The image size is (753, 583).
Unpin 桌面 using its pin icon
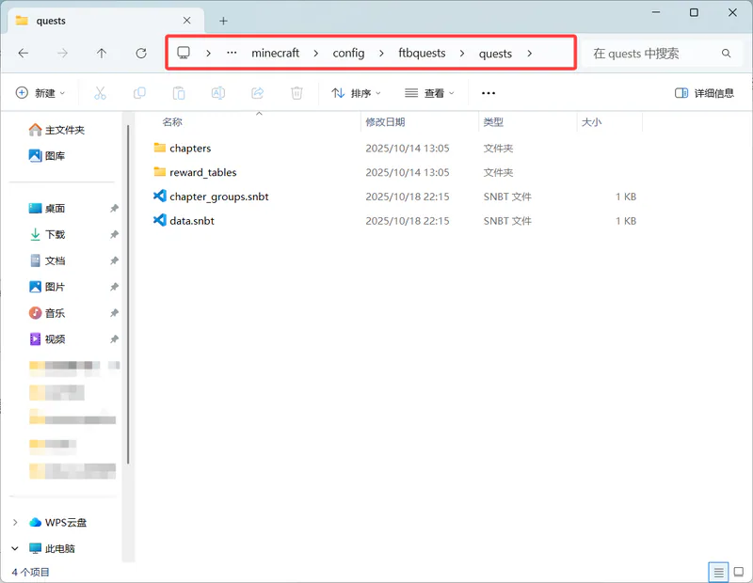114,208
